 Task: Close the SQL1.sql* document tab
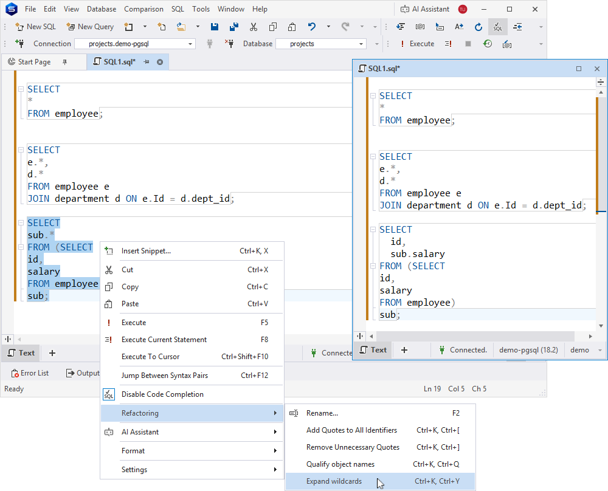coord(160,62)
